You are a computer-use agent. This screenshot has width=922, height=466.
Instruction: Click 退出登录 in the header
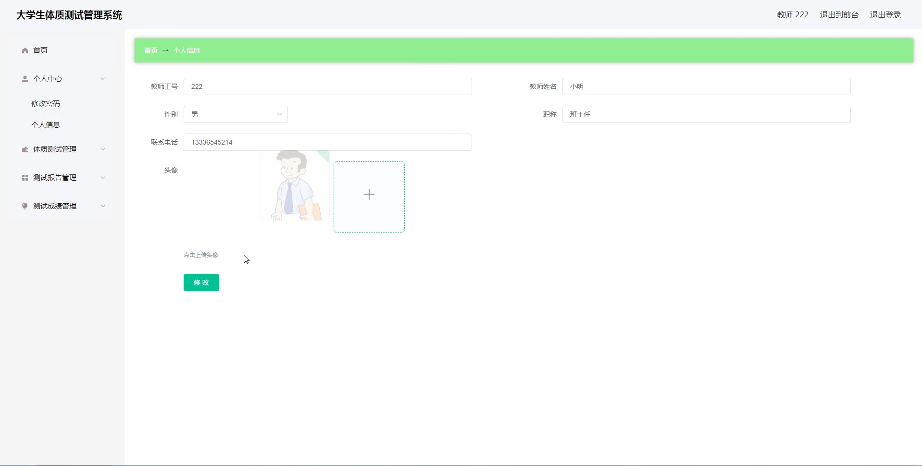click(x=885, y=15)
